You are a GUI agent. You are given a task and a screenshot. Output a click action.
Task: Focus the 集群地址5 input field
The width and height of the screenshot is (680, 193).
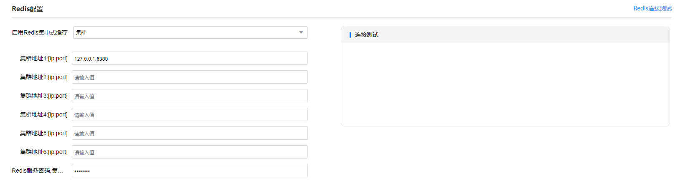(x=189, y=134)
